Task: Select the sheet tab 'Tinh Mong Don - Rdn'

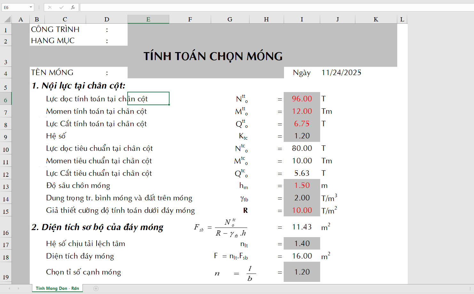Action: click(57, 288)
